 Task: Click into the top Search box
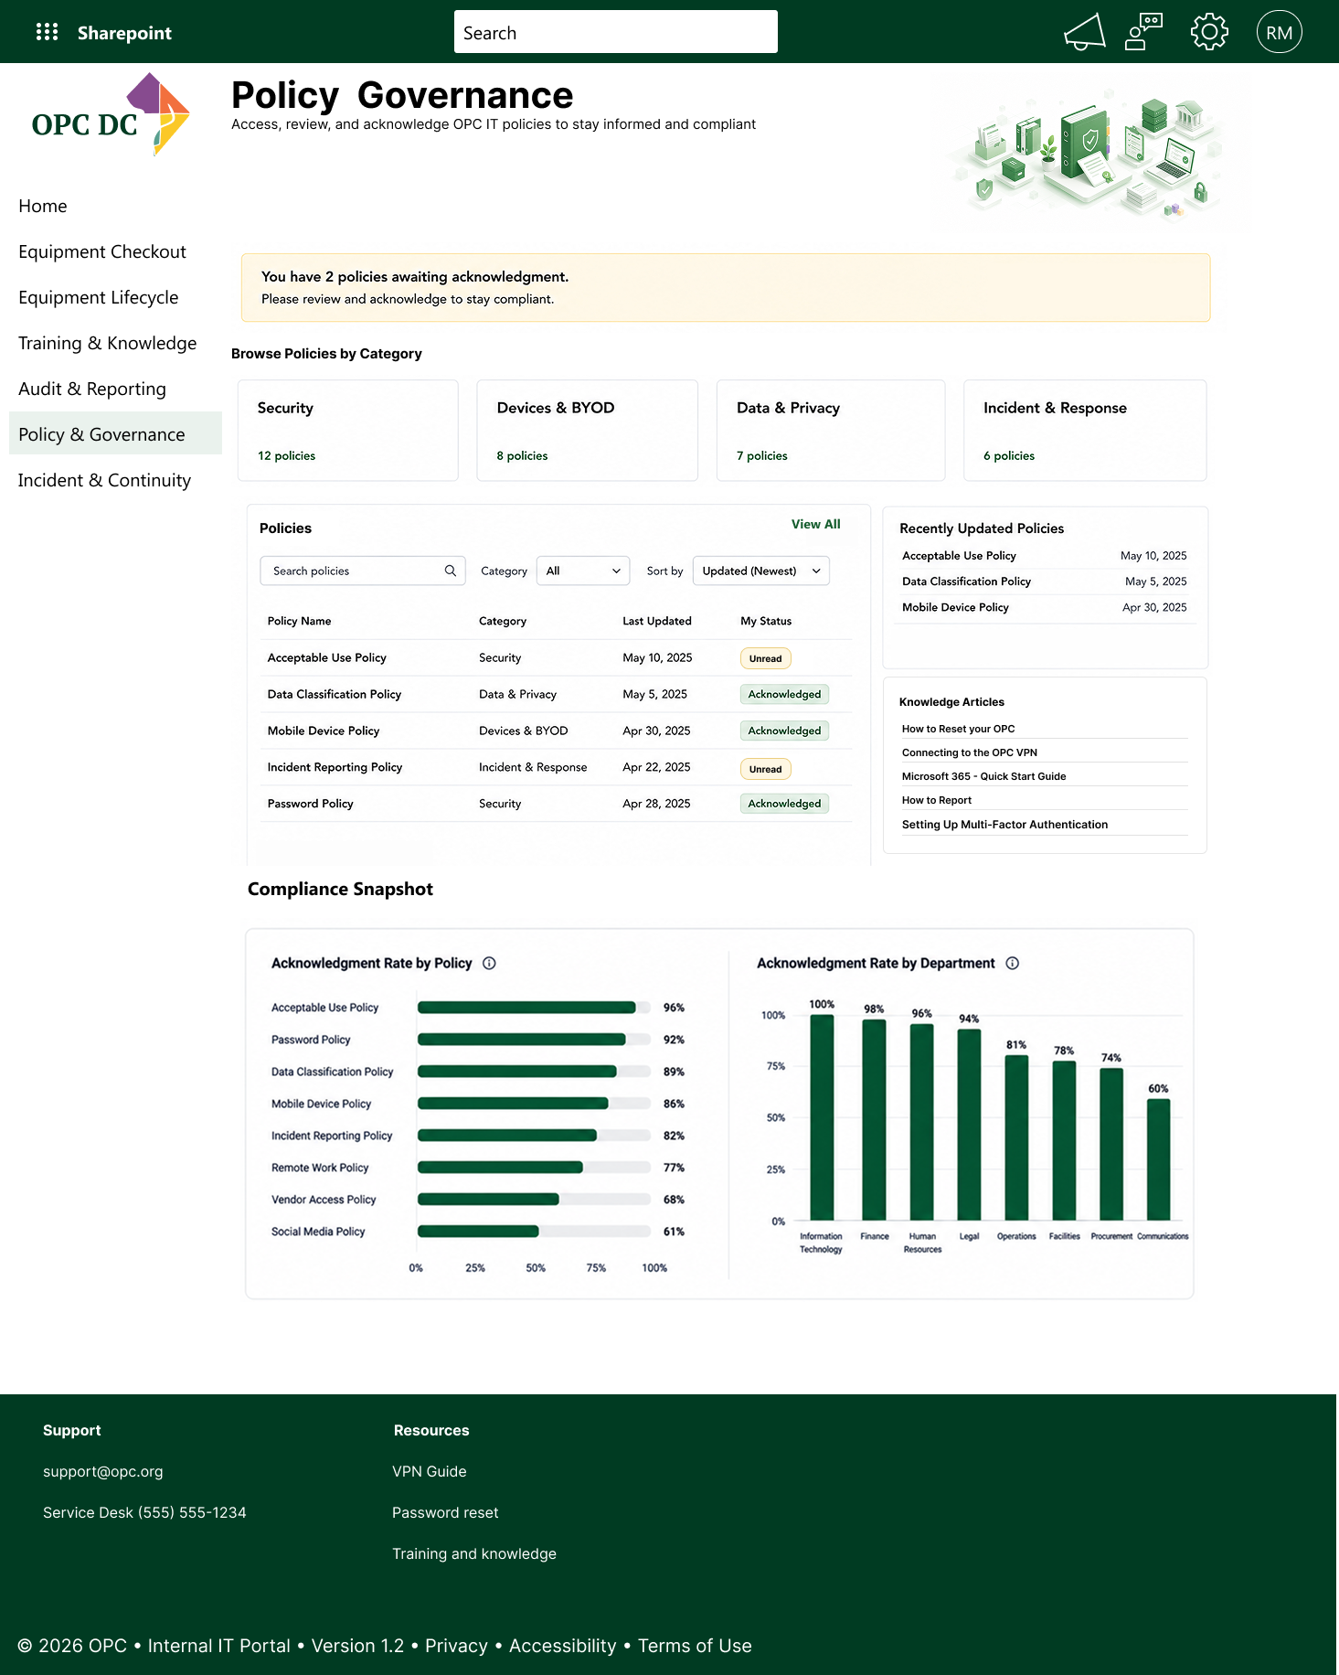point(616,32)
